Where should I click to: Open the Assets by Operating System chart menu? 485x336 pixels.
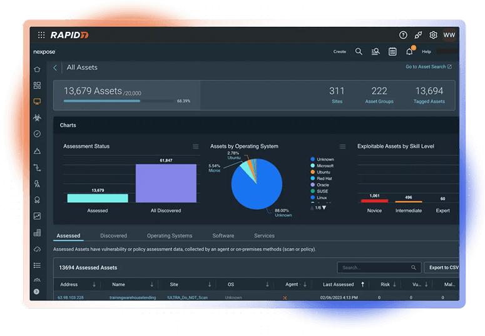[343, 146]
